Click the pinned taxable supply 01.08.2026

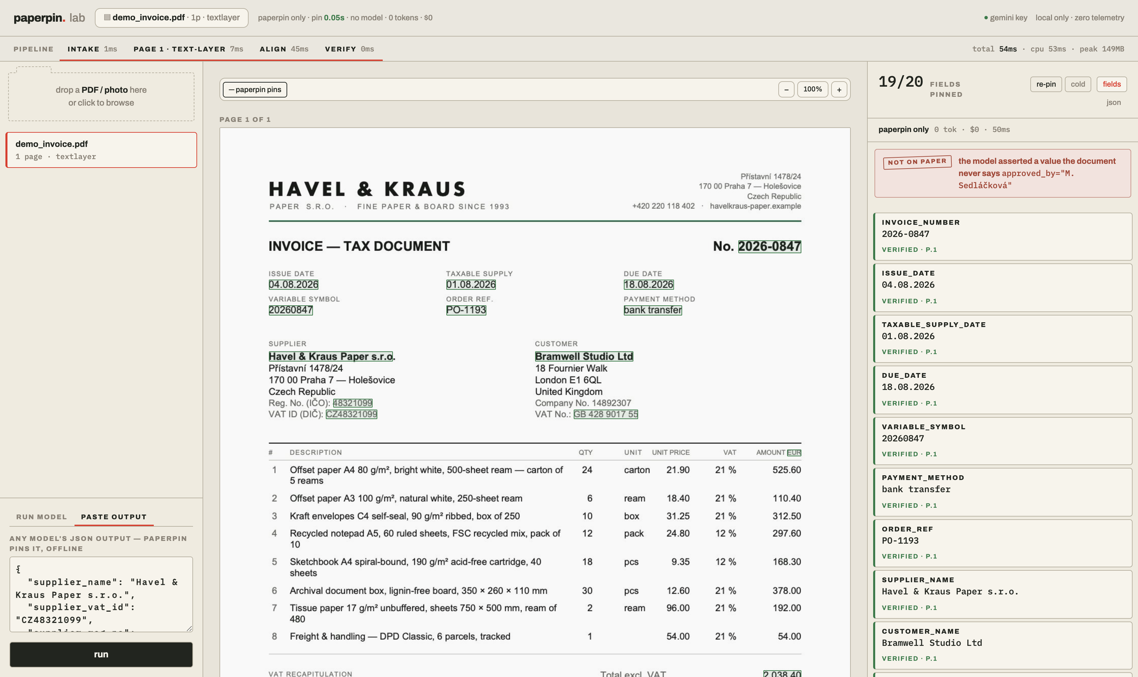click(471, 284)
